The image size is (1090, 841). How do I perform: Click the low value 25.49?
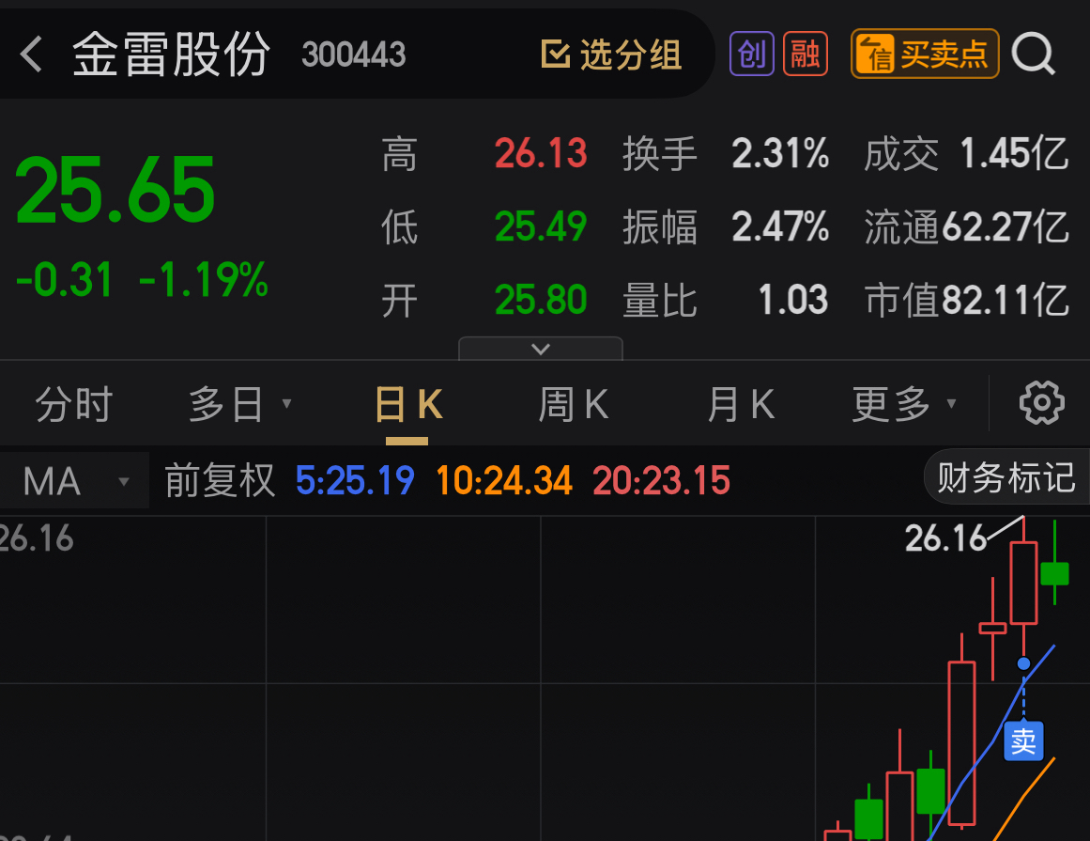[x=541, y=226]
